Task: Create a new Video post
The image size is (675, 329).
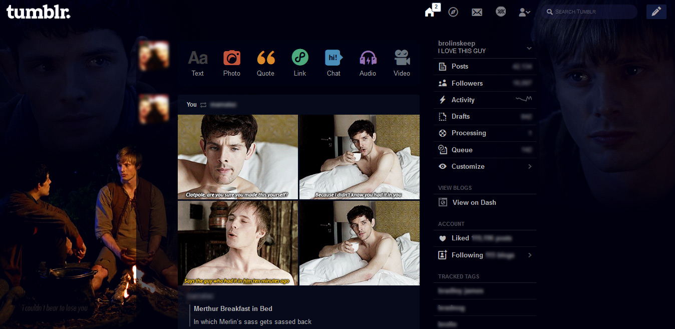Action: point(402,64)
